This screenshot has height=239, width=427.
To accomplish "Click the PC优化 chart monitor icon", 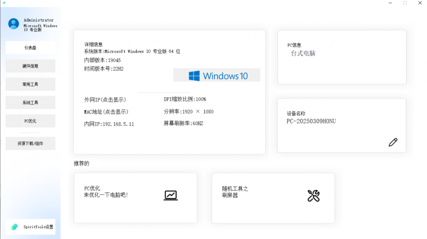I will (171, 195).
